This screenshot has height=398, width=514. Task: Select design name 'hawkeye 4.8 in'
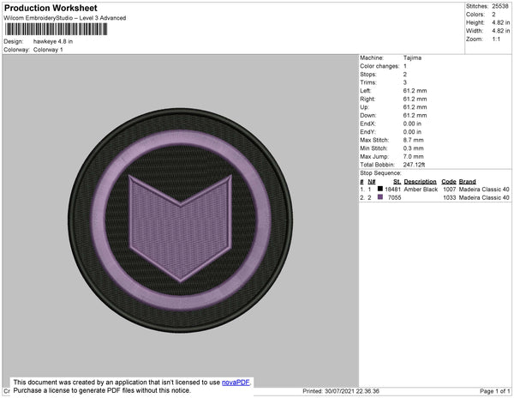click(x=53, y=42)
